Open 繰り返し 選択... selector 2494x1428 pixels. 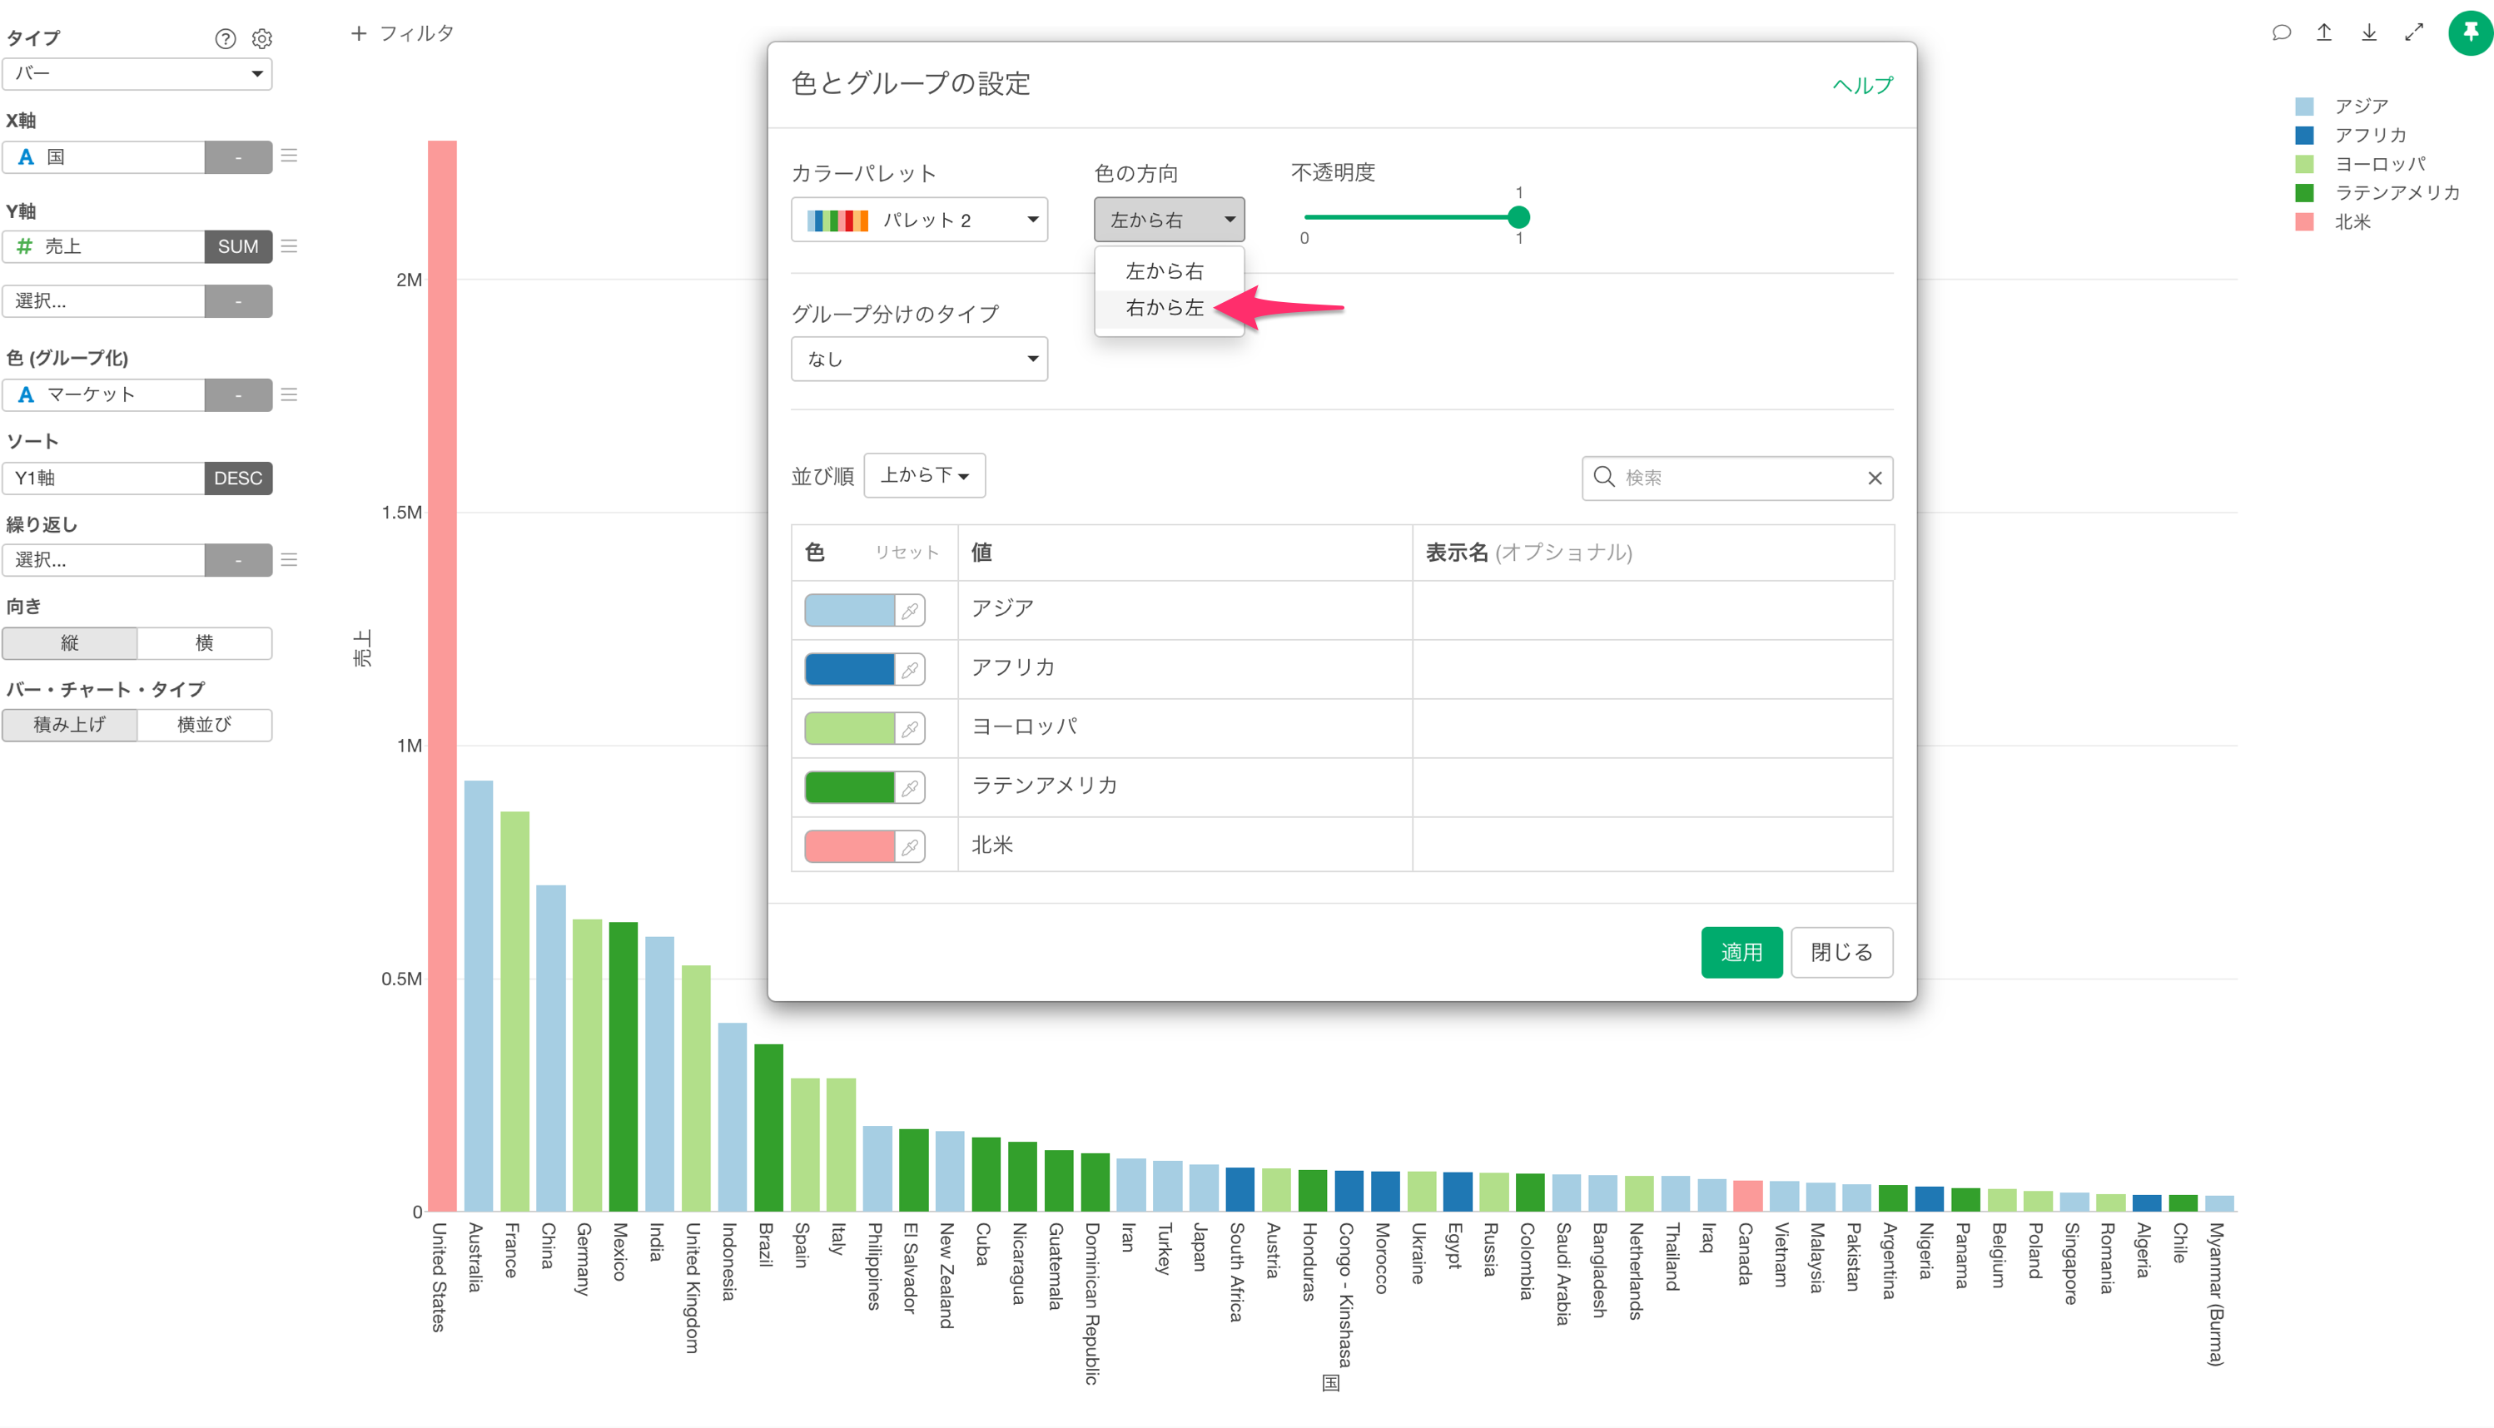[104, 560]
